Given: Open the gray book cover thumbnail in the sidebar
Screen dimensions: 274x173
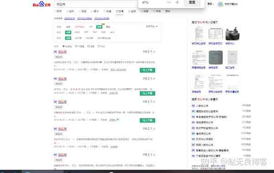Looking at the screenshot, I should 216,58.
